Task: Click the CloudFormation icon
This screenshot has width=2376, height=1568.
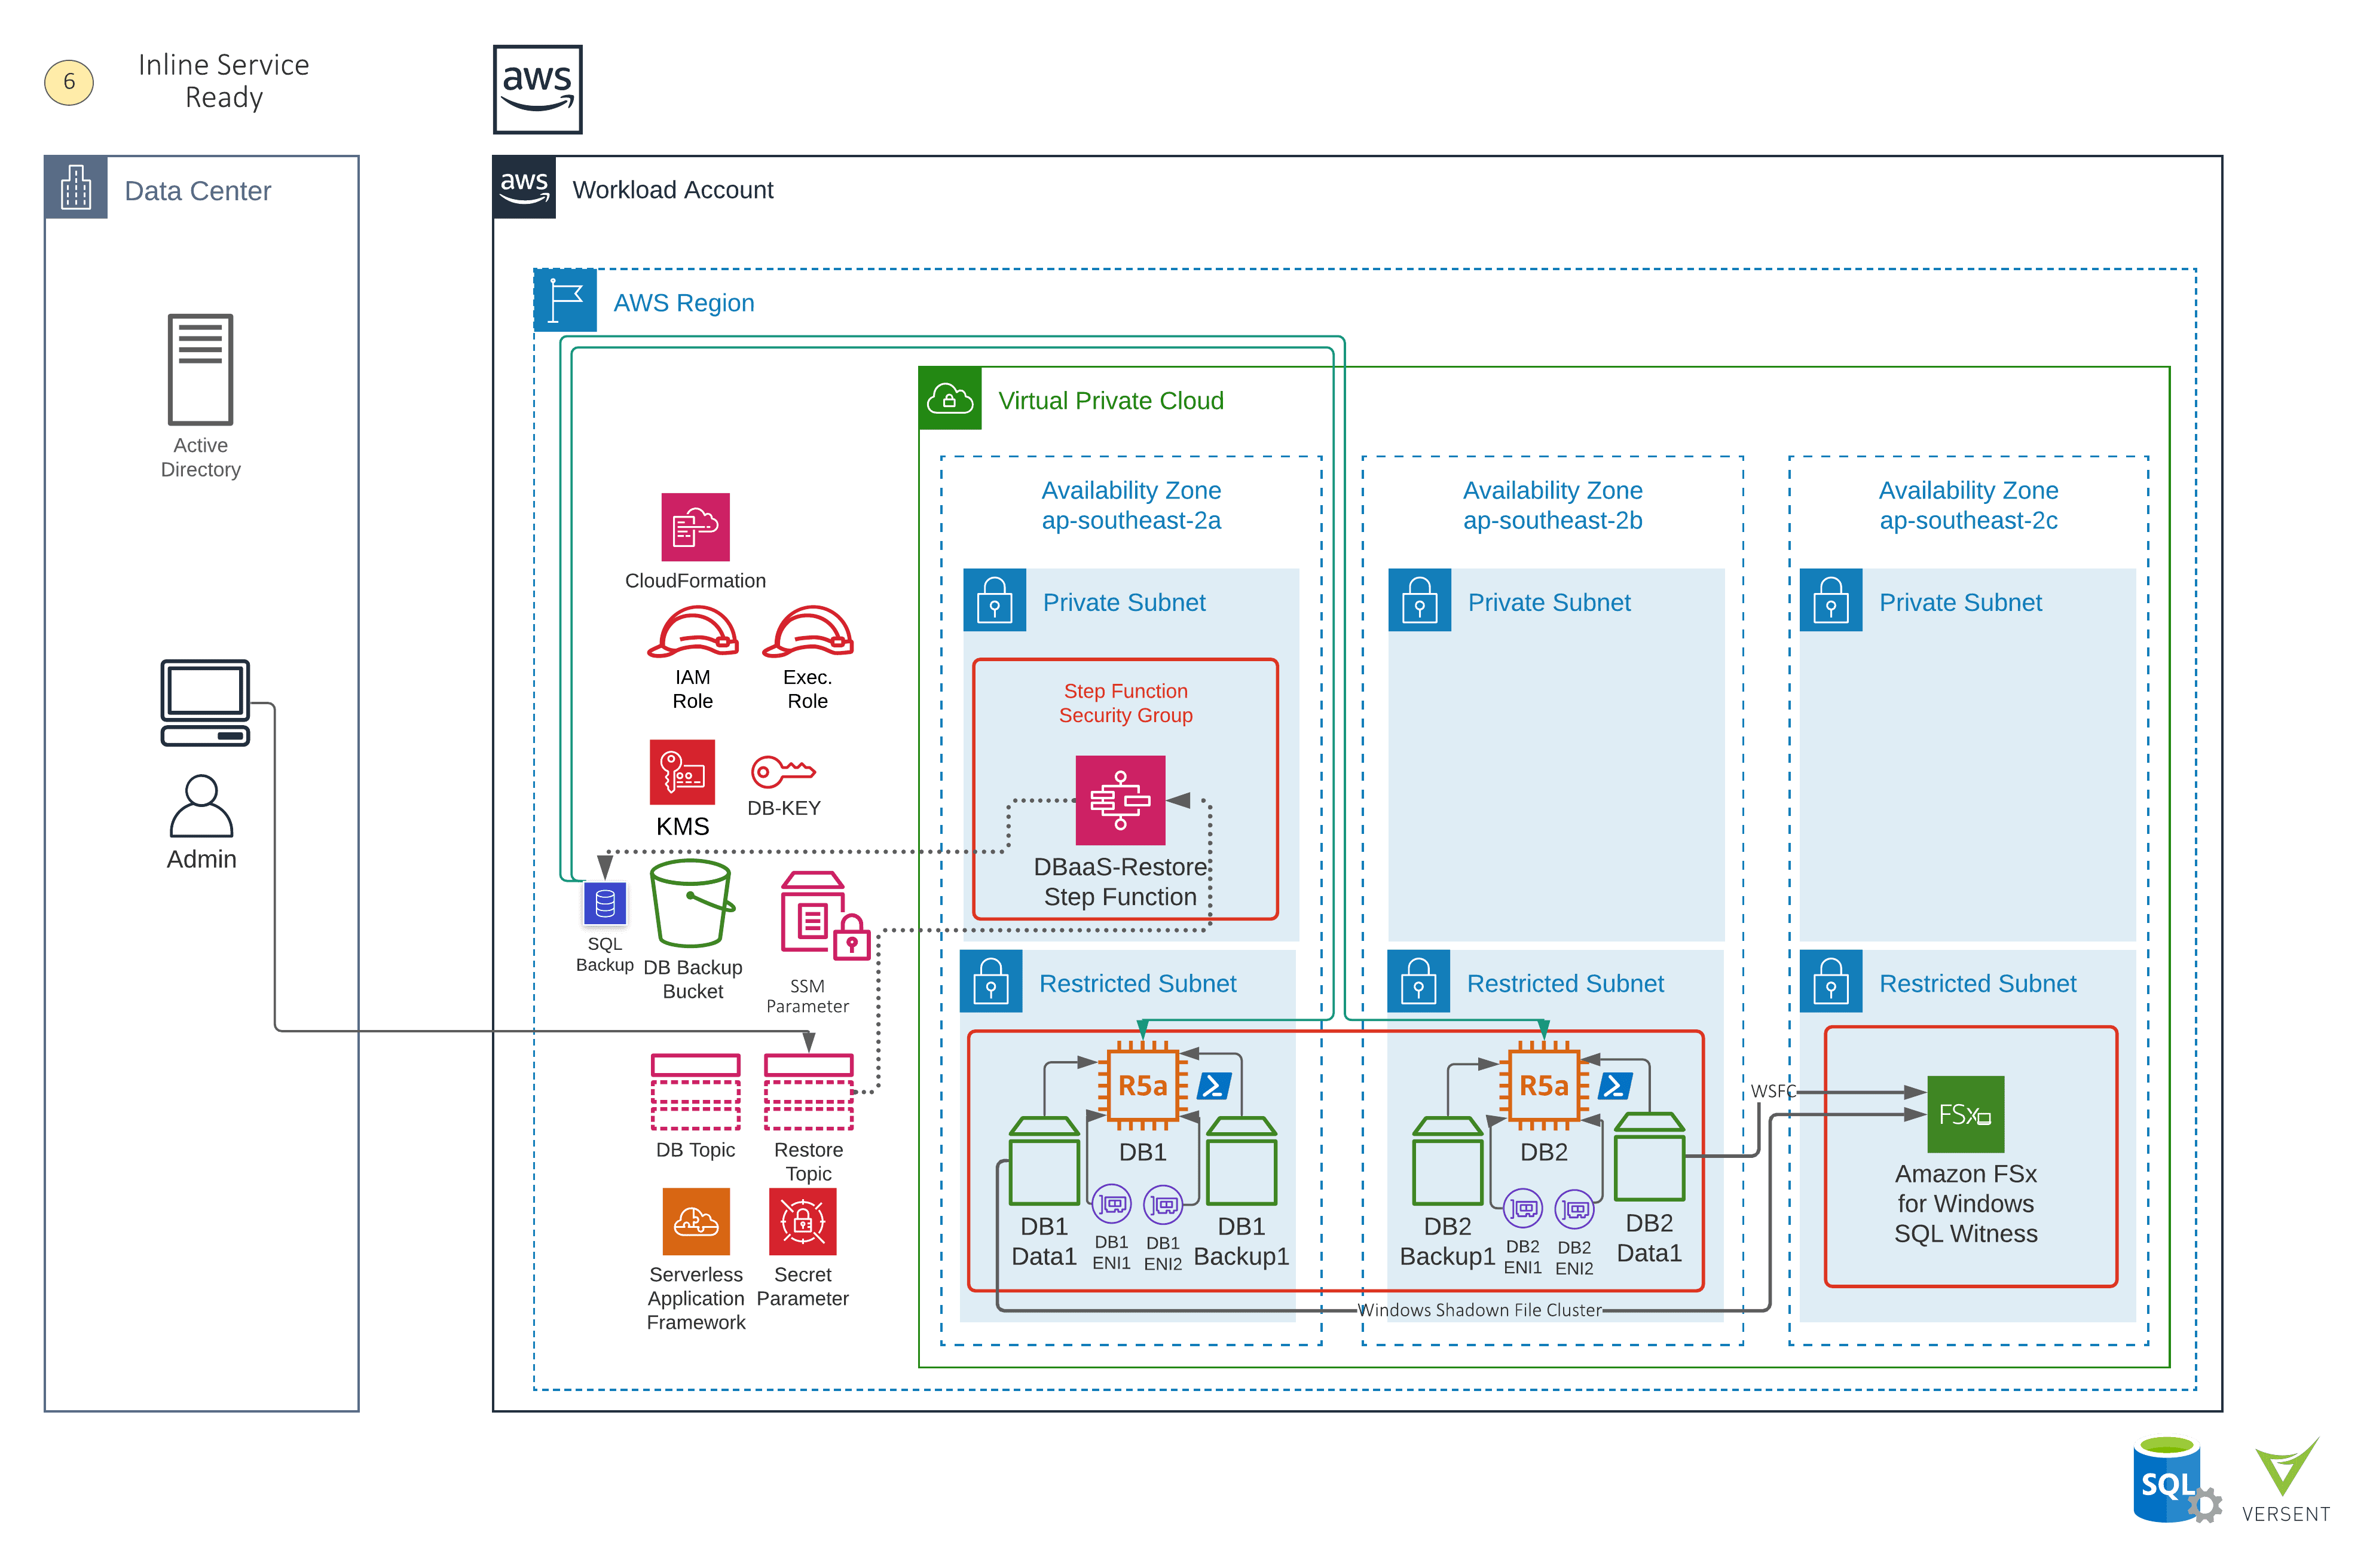Action: pos(695,527)
